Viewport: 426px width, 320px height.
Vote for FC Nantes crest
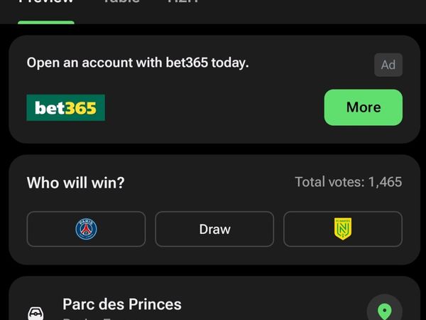[x=343, y=229]
